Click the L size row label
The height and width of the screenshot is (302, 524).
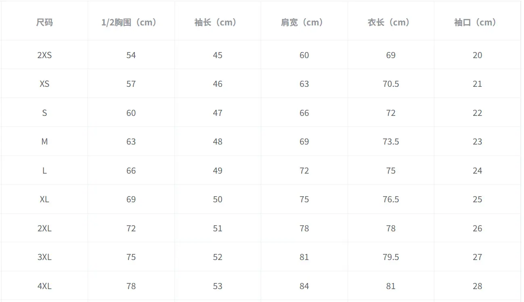tap(44, 171)
